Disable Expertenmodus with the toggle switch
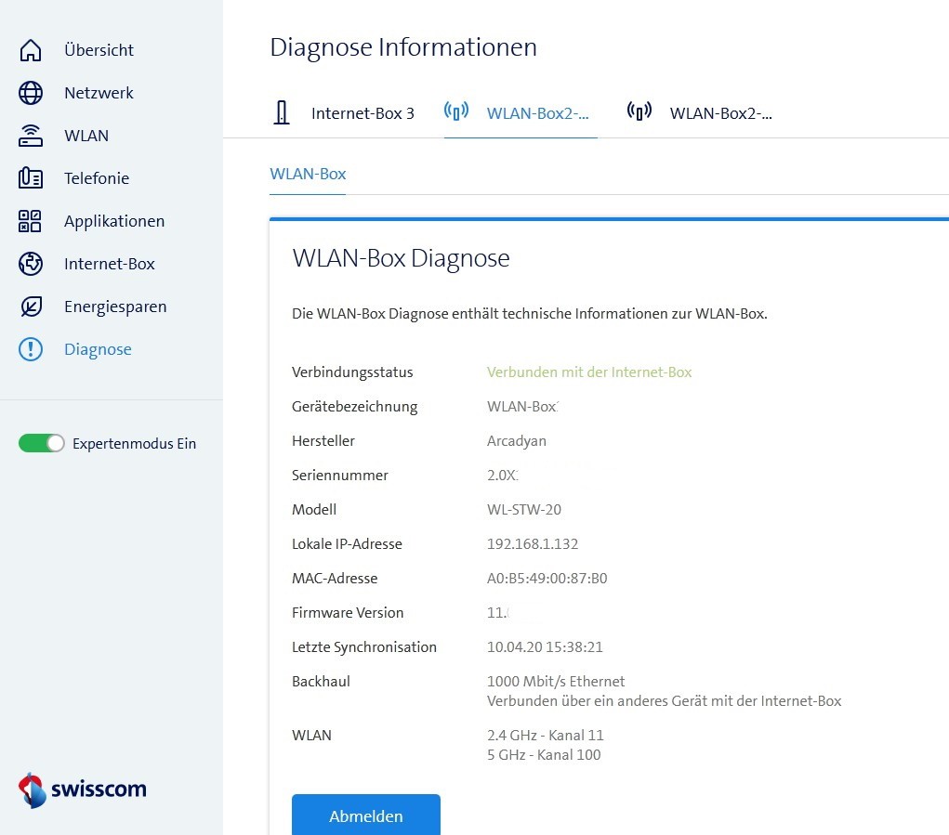This screenshot has height=835, width=949. click(x=41, y=443)
